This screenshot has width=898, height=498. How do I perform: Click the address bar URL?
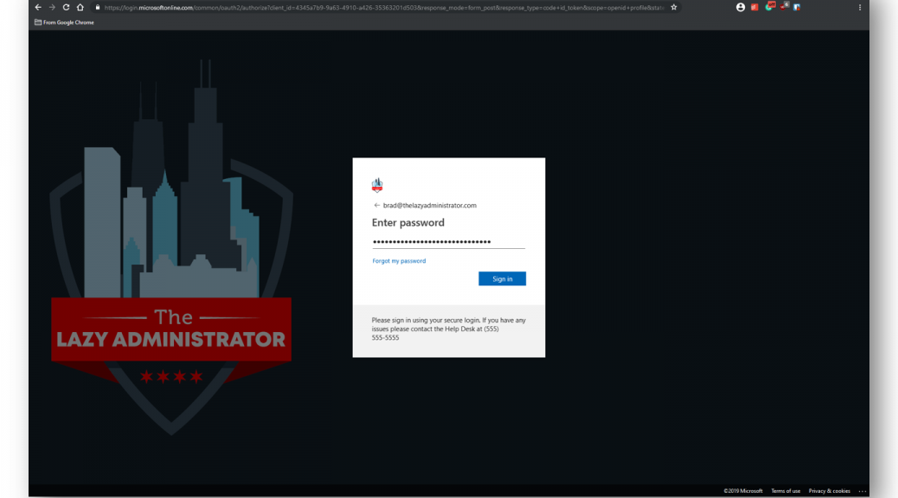[x=384, y=8]
